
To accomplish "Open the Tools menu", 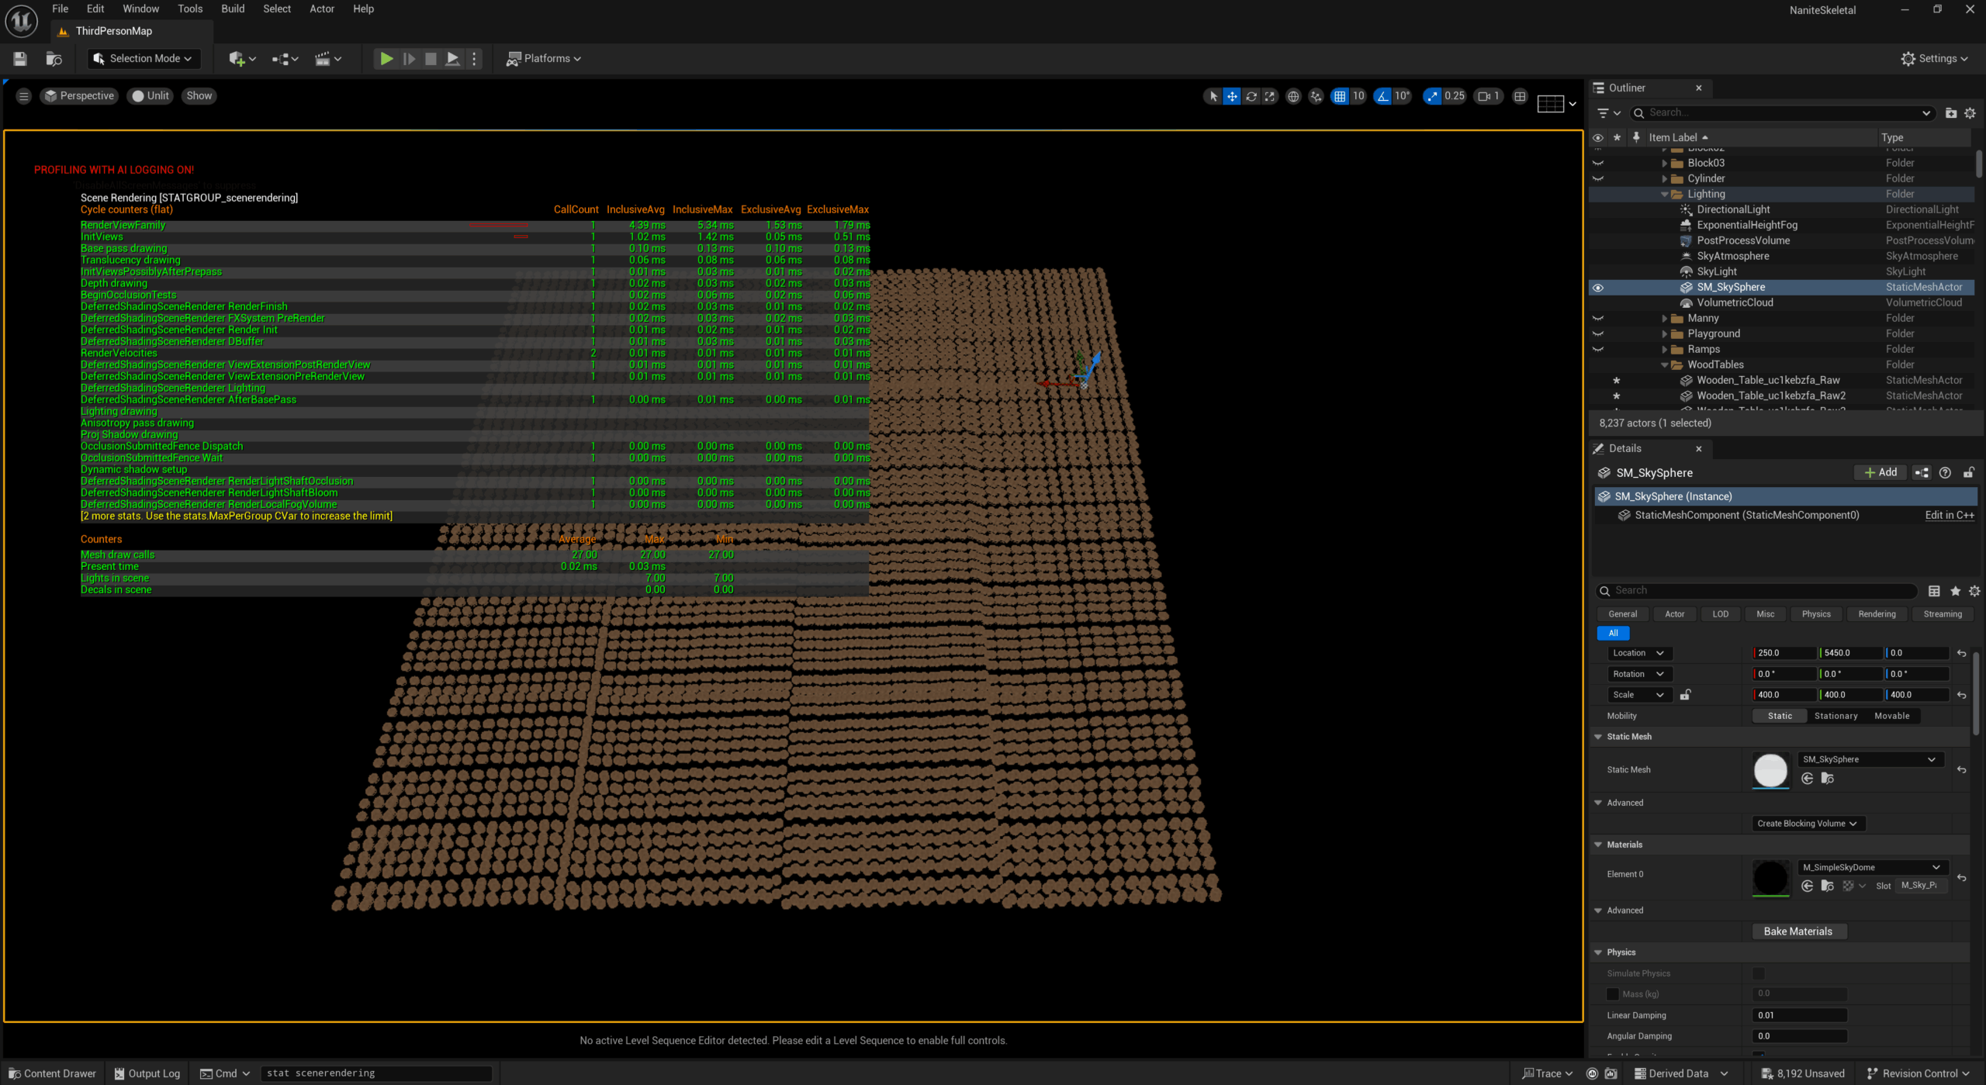I will (190, 9).
